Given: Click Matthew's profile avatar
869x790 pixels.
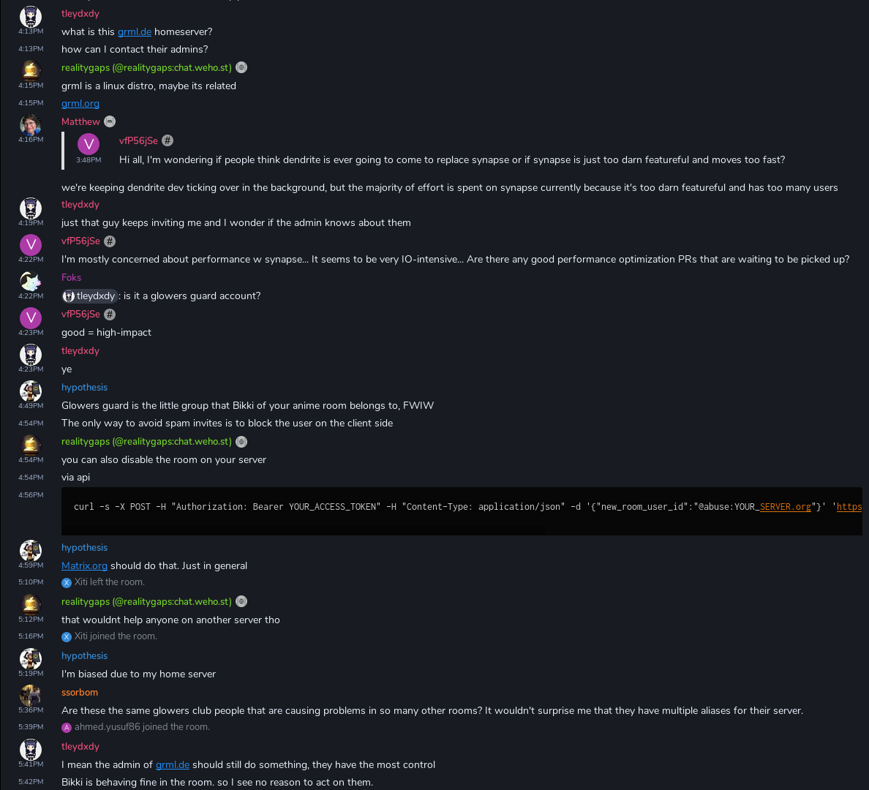Looking at the screenshot, I should pyautogui.click(x=30, y=124).
